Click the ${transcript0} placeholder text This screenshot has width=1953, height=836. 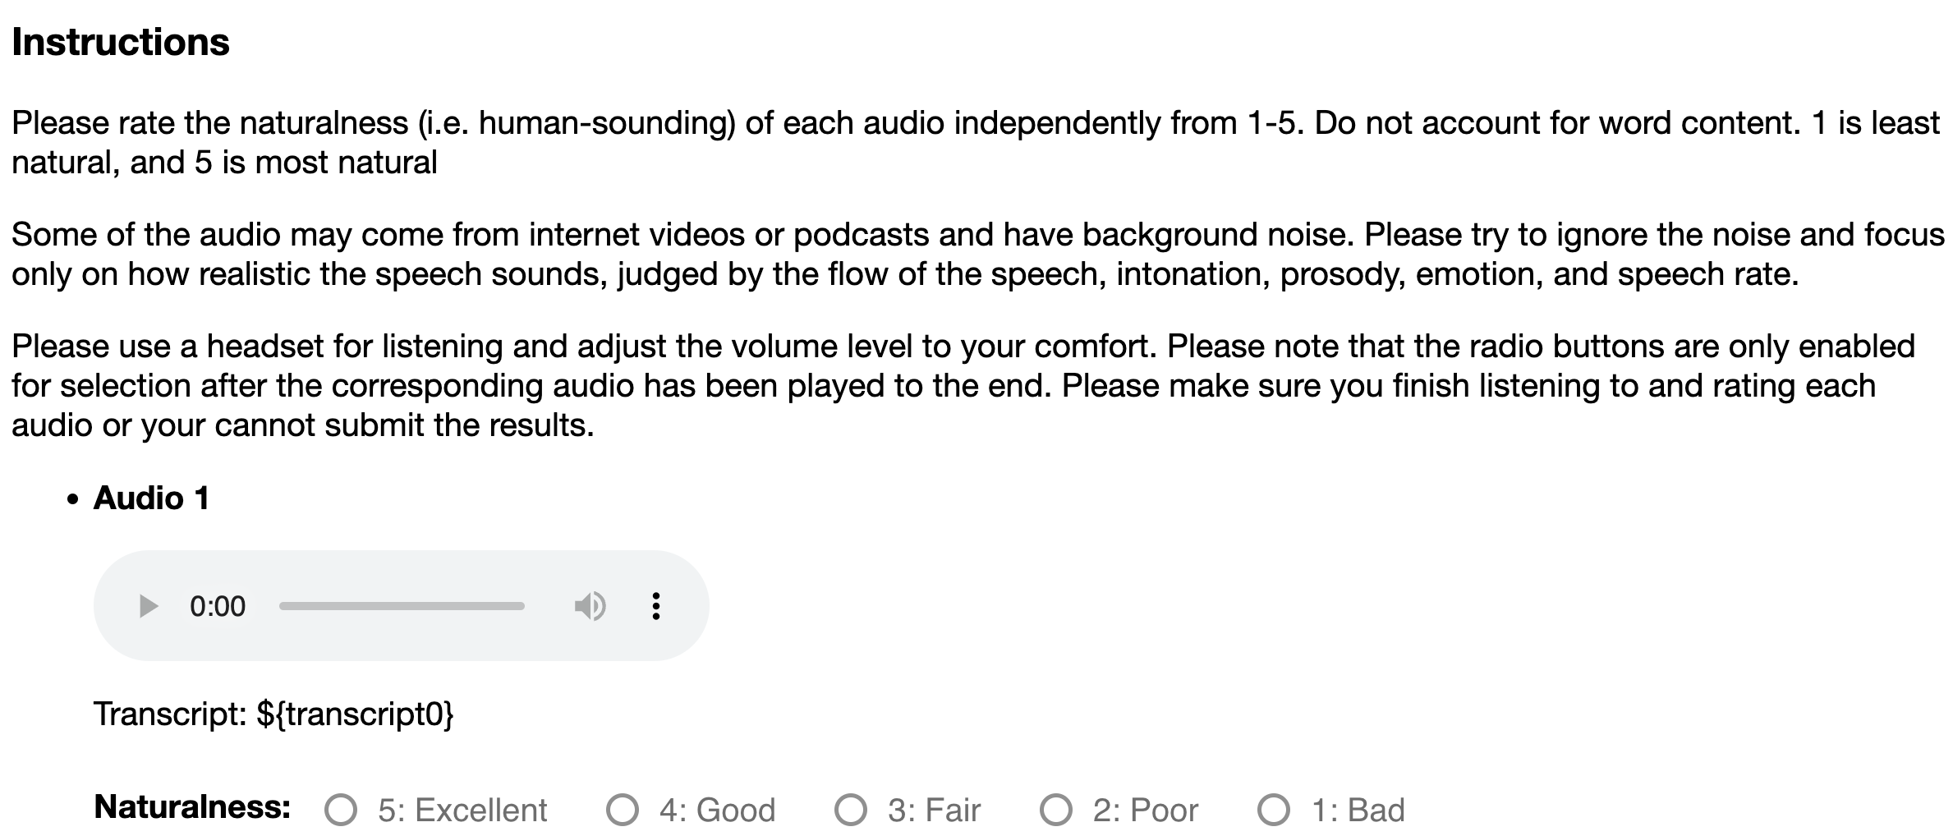pos(355,714)
